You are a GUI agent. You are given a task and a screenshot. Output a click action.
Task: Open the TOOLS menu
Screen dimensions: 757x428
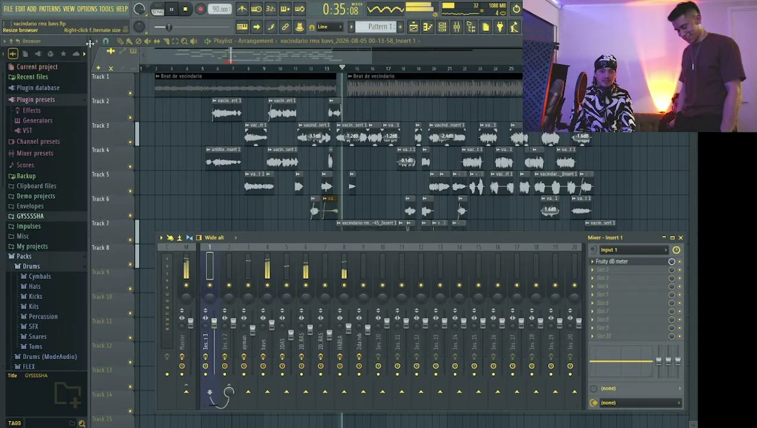pos(106,9)
